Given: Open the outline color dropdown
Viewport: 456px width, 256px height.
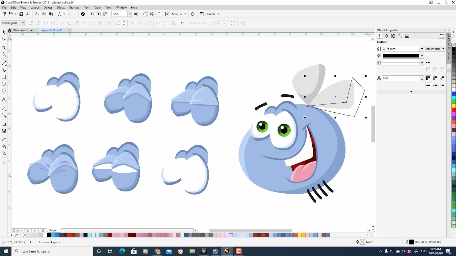Looking at the screenshot, I should pos(422,56).
